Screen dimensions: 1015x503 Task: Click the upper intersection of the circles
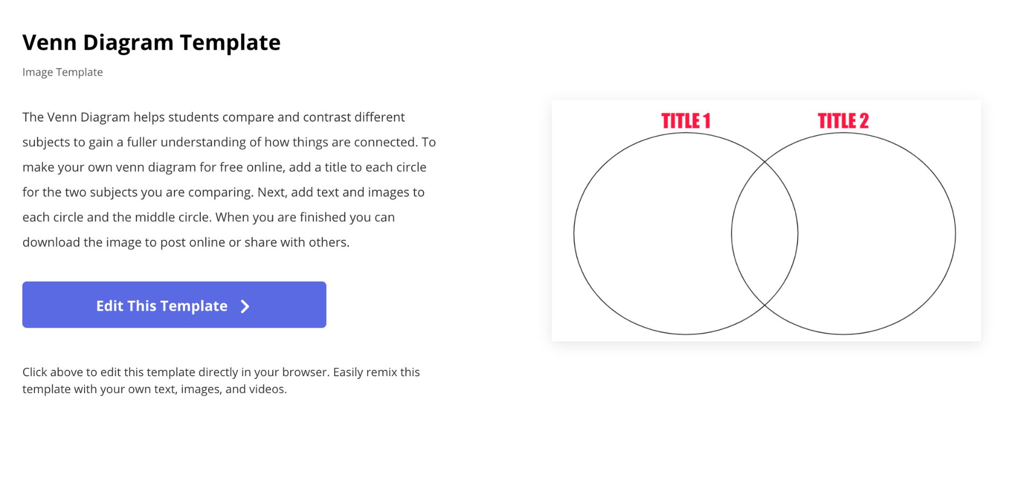point(765,161)
